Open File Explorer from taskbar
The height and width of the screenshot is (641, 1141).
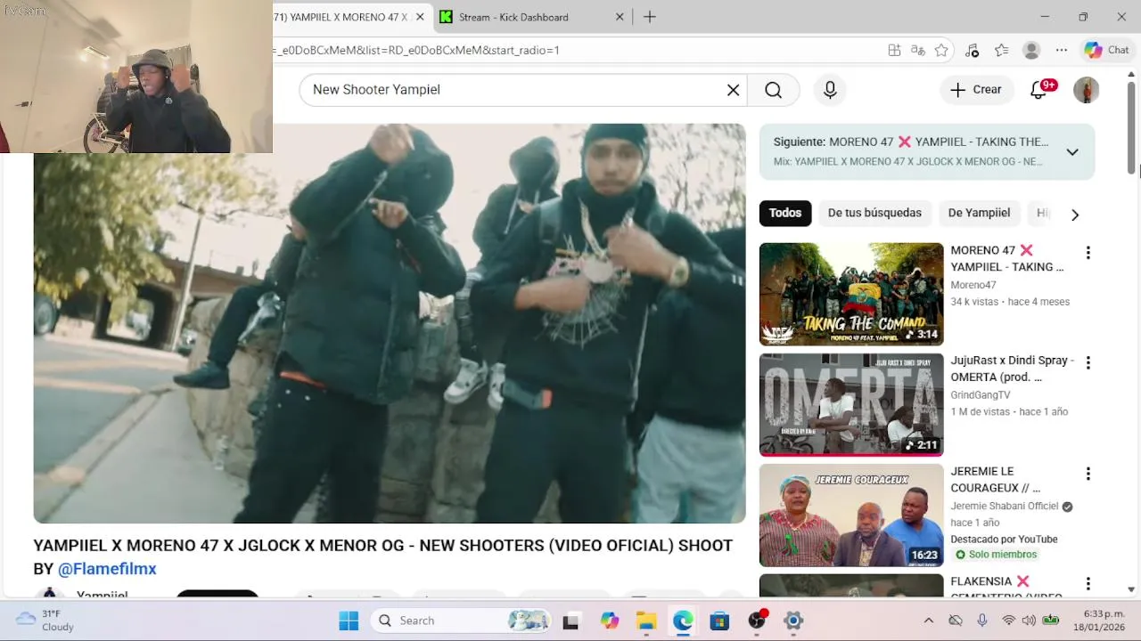(x=646, y=621)
